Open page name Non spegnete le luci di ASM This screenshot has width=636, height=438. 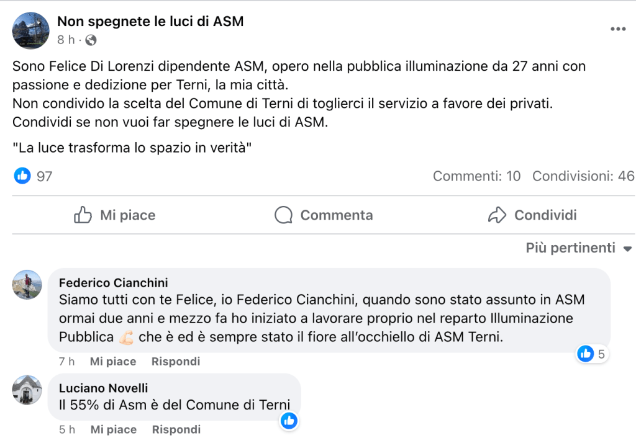(x=150, y=22)
